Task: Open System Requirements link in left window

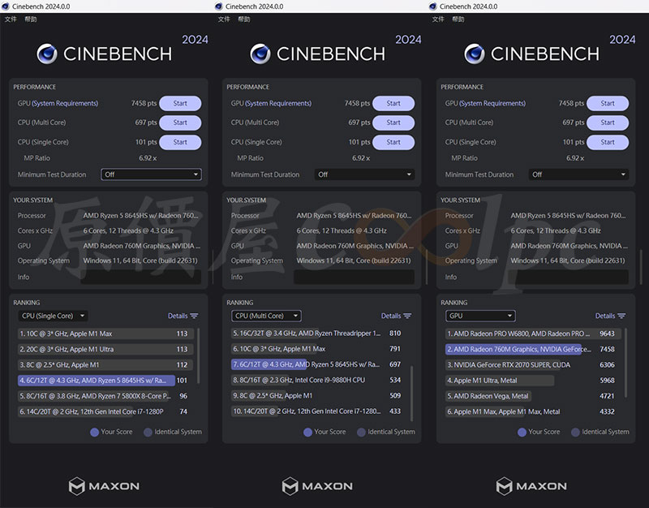Action: pos(65,104)
